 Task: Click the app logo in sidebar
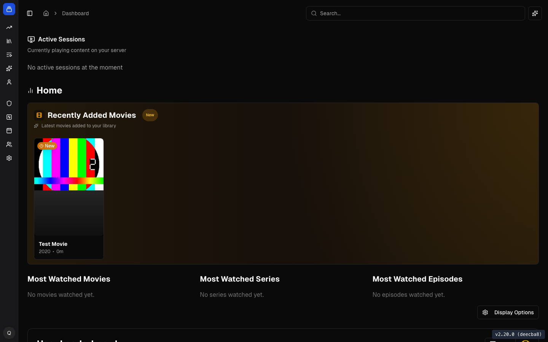coord(9,9)
